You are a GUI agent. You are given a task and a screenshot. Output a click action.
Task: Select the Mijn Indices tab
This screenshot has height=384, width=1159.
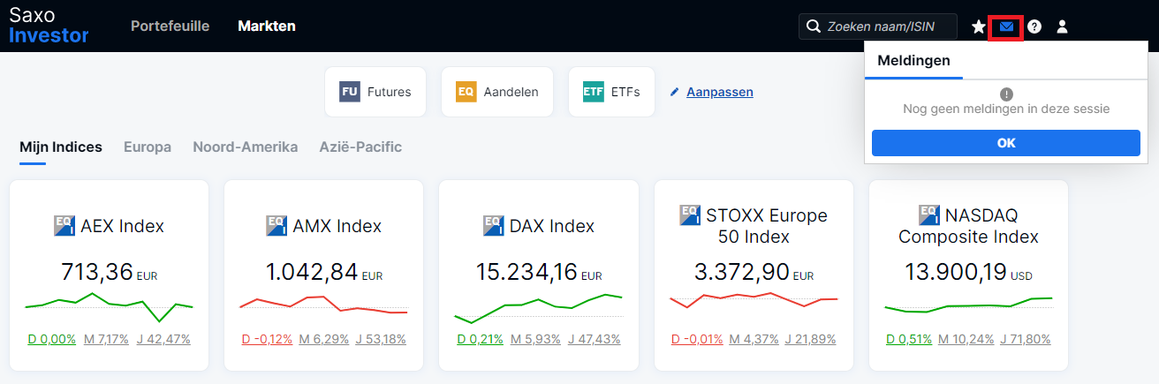coord(61,147)
